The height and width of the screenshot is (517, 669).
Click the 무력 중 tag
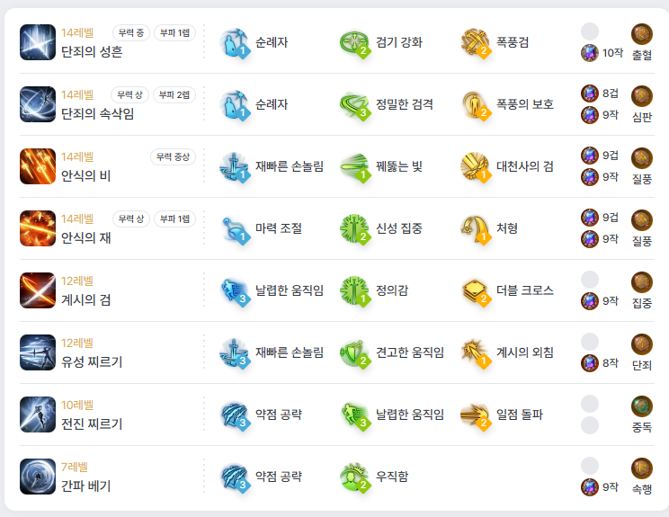point(131,33)
